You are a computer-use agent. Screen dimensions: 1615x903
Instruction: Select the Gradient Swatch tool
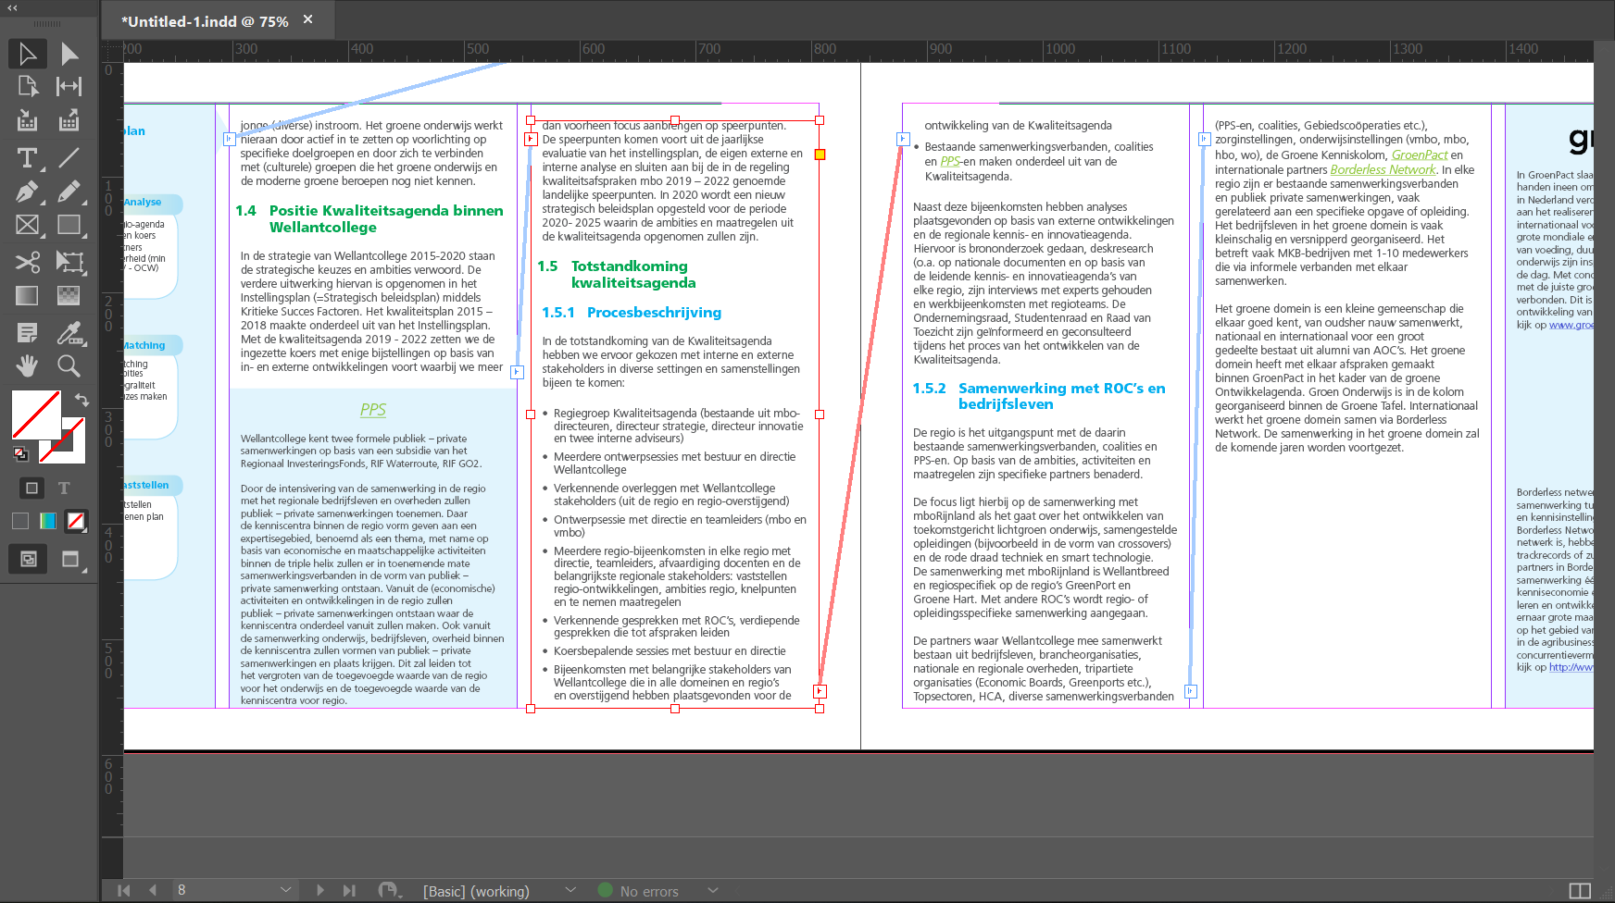click(x=27, y=296)
